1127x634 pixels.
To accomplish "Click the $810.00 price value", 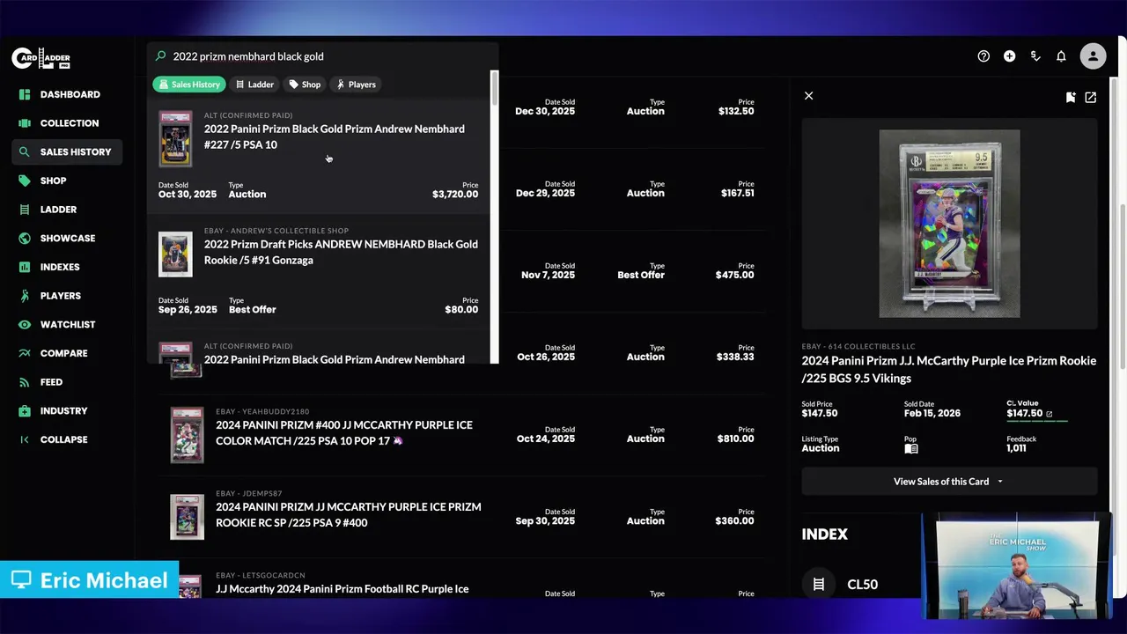I will coord(735,439).
